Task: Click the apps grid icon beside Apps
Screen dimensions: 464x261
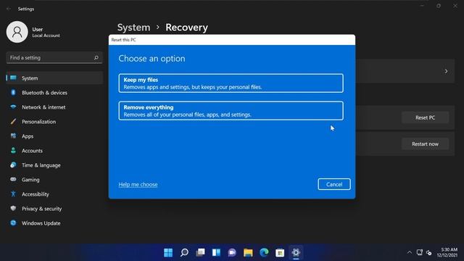Action: tap(13, 136)
